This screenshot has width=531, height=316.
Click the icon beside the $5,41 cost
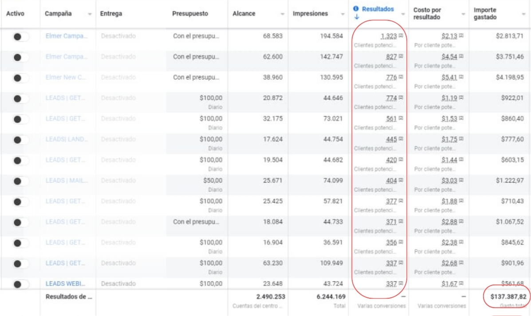click(x=461, y=78)
